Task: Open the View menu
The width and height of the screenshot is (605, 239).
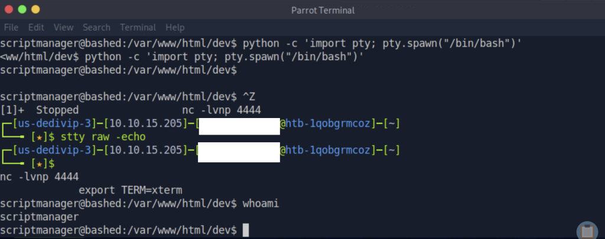Action: pyautogui.click(x=64, y=28)
